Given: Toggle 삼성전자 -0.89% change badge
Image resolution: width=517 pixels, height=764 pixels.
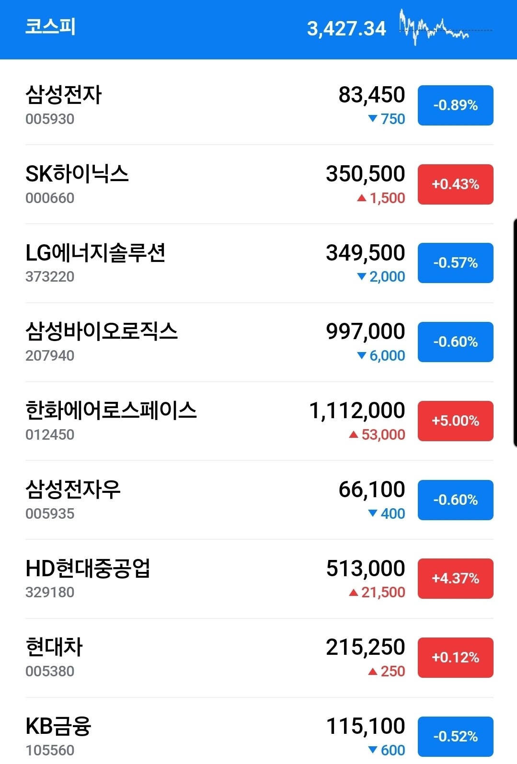Looking at the screenshot, I should [x=455, y=105].
